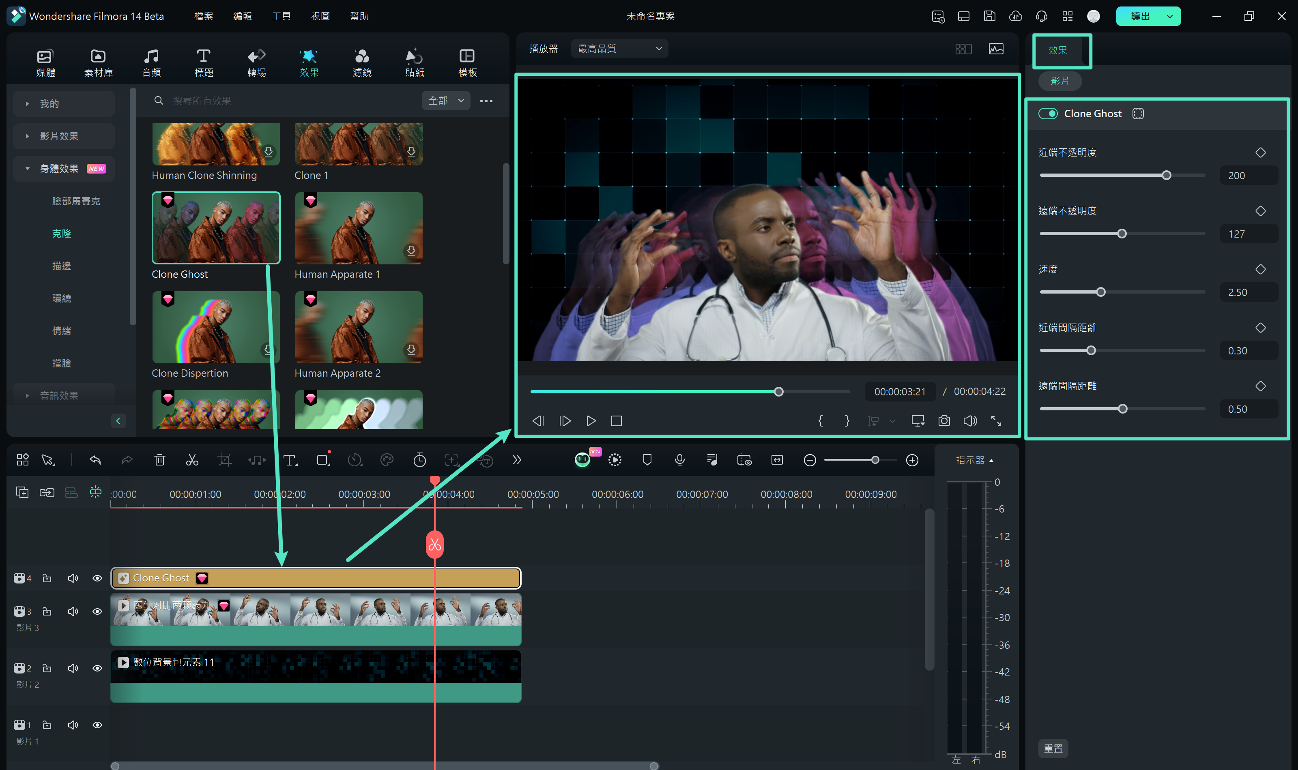Viewport: 1298px width, 770px height.
Task: Click the text tool icon in timeline toolbar
Action: click(x=290, y=460)
